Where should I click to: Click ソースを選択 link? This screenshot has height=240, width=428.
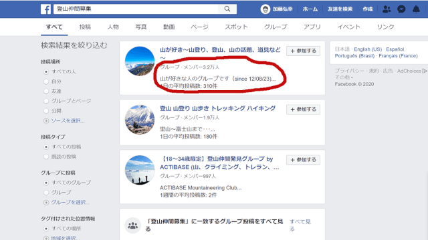(x=68, y=121)
